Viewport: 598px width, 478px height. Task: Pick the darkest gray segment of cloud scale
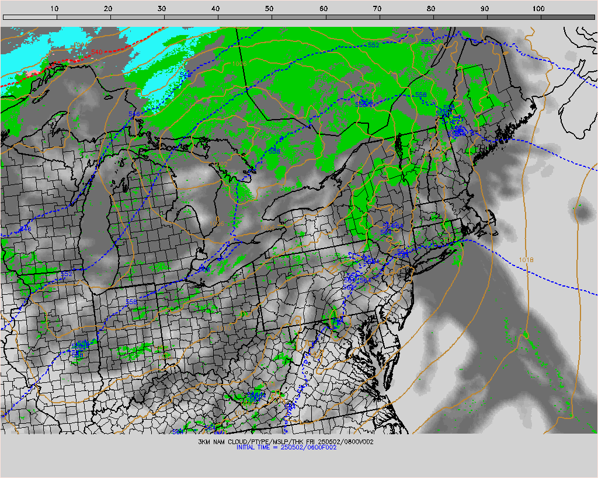(568, 17)
